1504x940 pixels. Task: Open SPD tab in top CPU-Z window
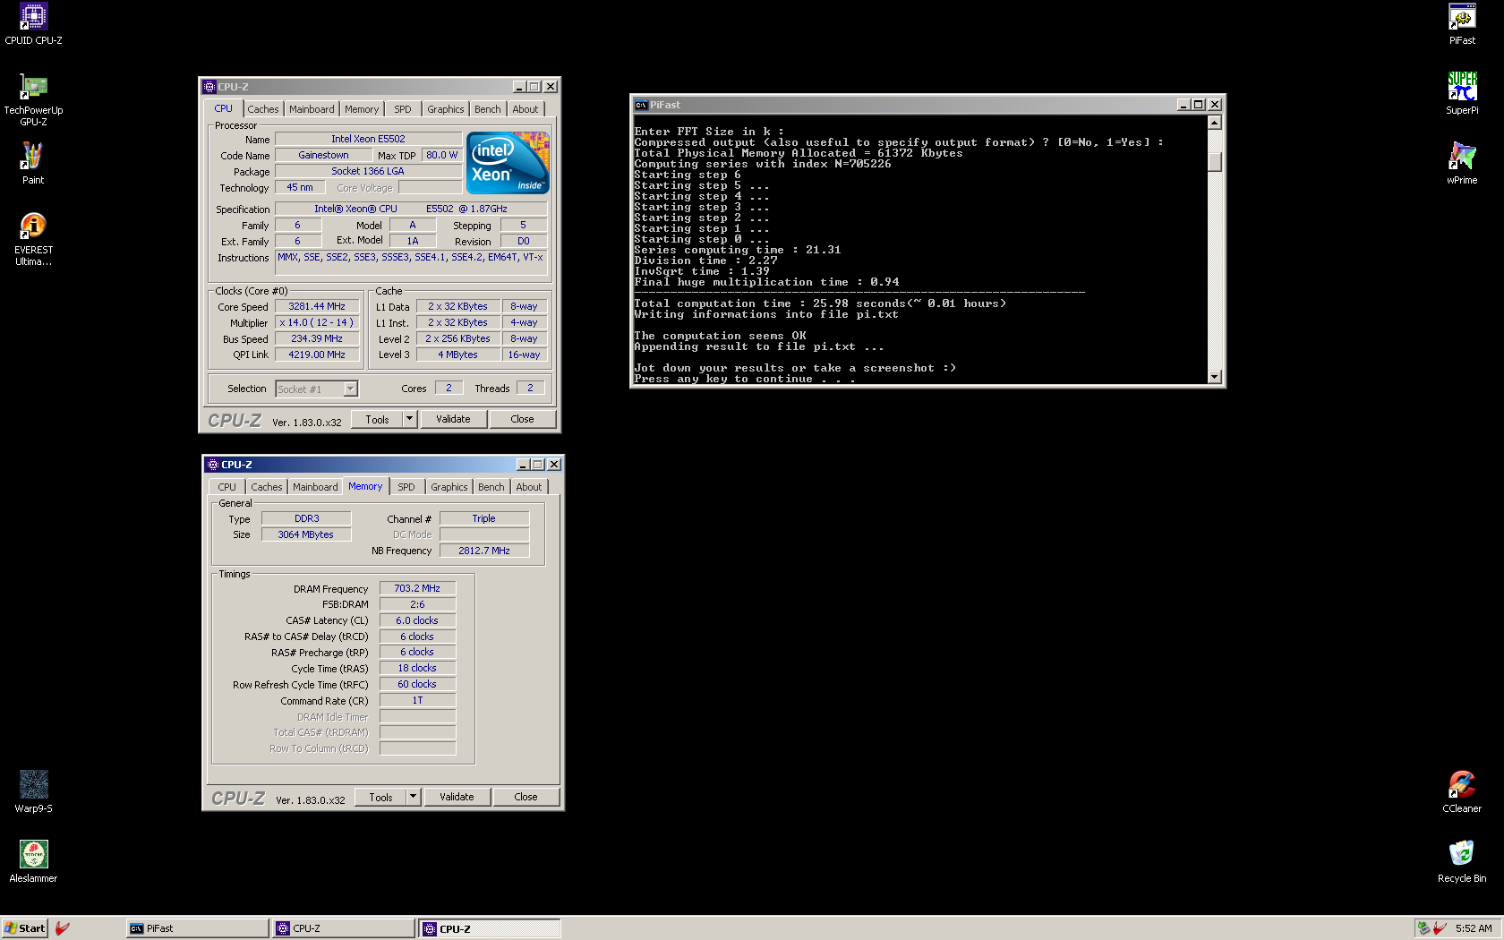tap(403, 109)
